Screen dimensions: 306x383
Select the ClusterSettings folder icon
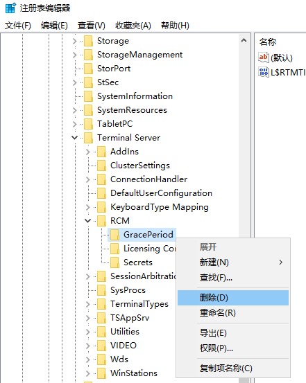(101, 166)
